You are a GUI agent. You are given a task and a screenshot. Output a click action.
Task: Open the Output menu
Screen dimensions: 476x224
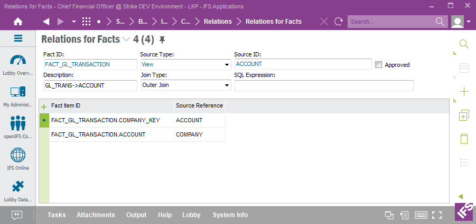point(136,215)
